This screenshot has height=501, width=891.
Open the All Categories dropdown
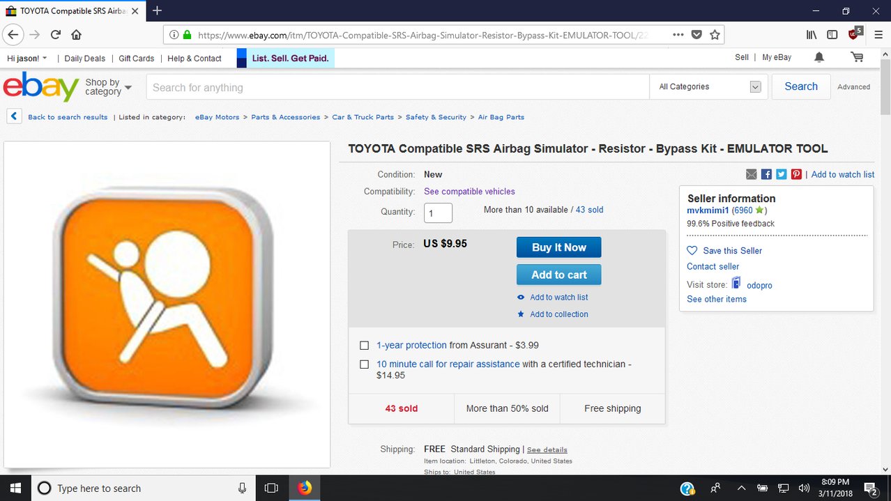(710, 86)
